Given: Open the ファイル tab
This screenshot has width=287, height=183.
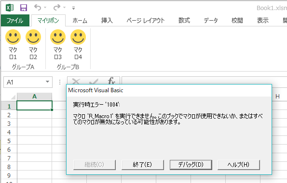Looking at the screenshot, I should (15, 21).
